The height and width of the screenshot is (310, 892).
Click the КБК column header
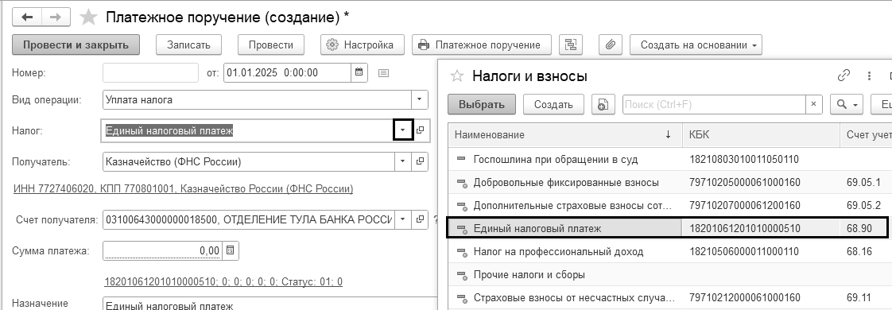[761, 135]
